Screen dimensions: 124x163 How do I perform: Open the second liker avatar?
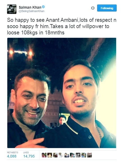[50, 155]
